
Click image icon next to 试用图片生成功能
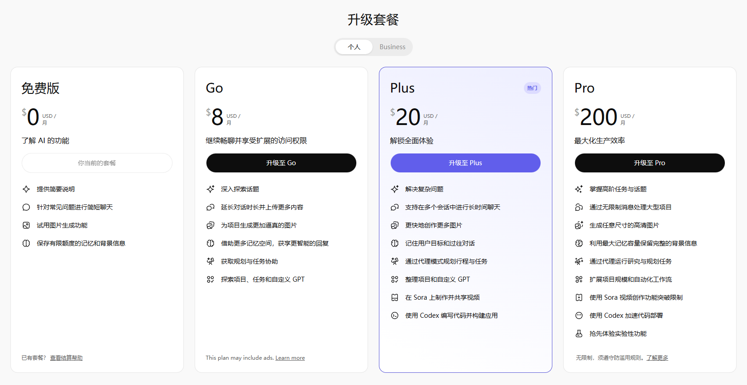26,225
